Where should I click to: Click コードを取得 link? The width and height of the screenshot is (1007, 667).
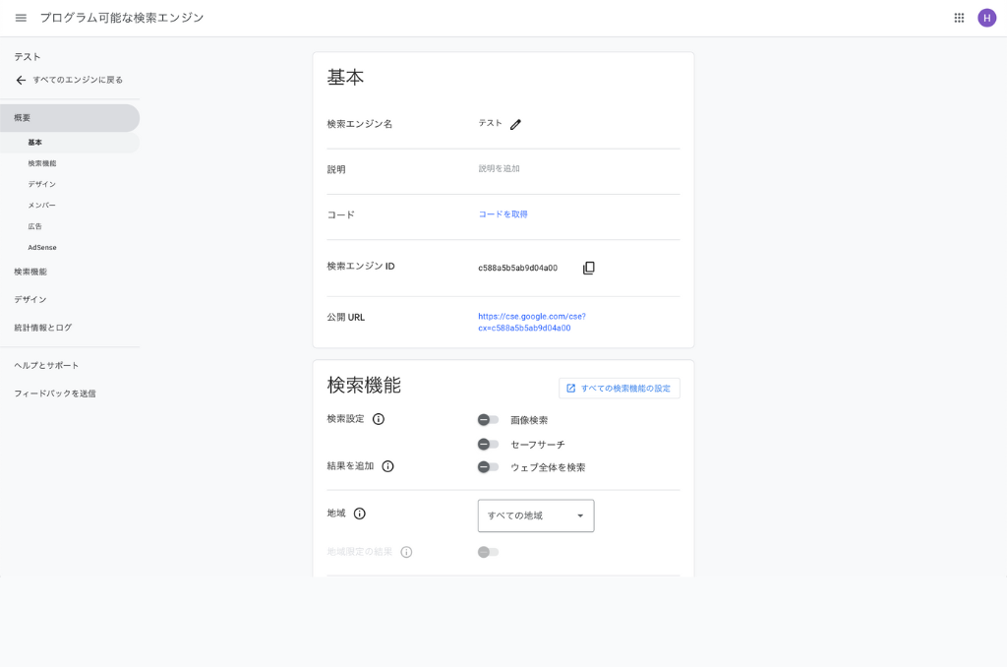[503, 214]
